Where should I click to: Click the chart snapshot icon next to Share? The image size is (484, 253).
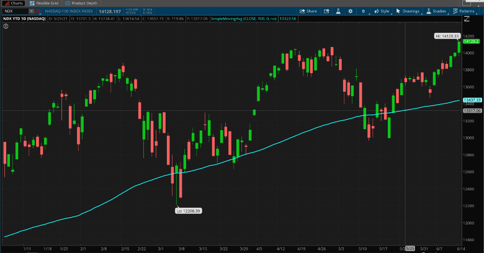326,11
